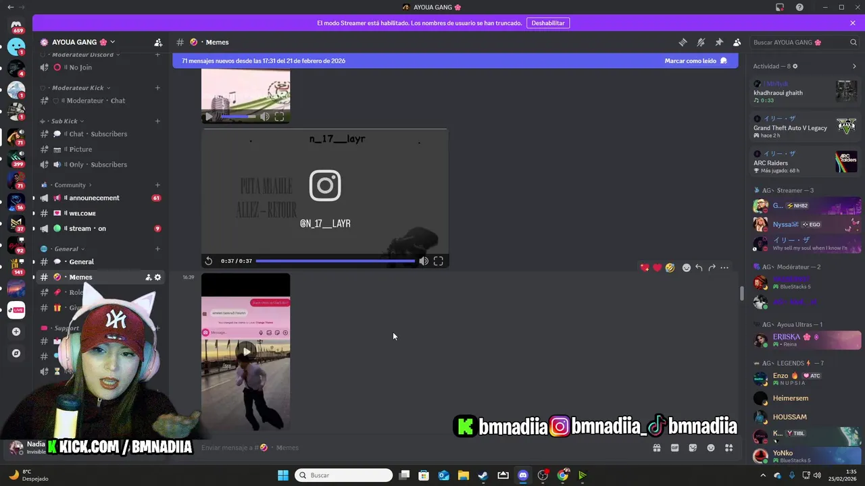
Task: Open the apps launcher icon in message bar
Action: click(728, 448)
